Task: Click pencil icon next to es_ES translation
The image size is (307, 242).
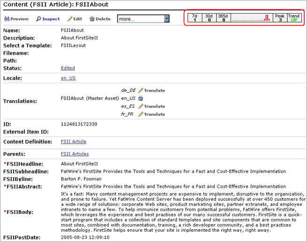Action: coord(141,106)
